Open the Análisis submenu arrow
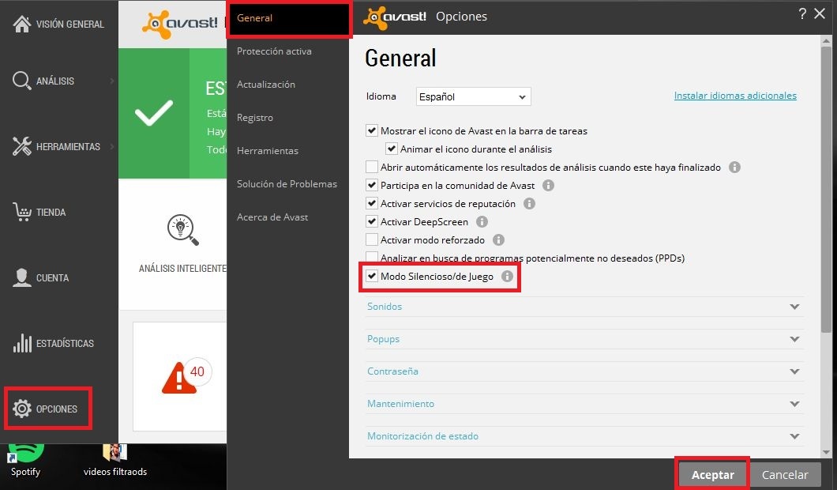The image size is (837, 490). (112, 81)
